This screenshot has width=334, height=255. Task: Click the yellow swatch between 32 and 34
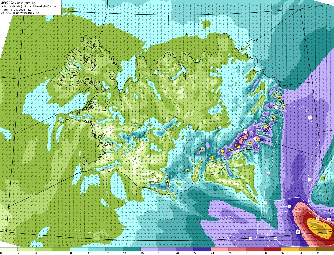pyautogui.click(x=290, y=249)
